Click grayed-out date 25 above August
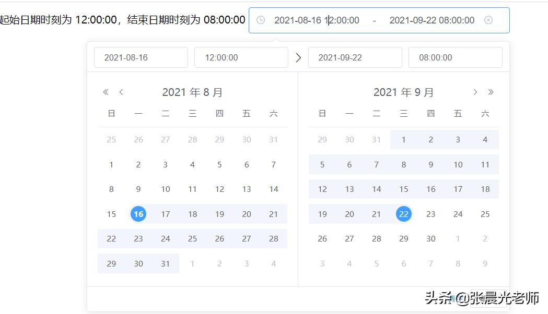Screen dimensions: 548x314 (111, 139)
